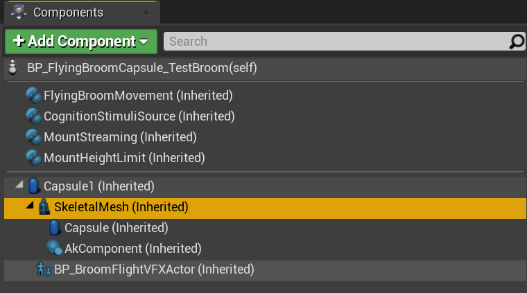The image size is (527, 293).
Task: Click the SkeletalMesh component icon
Action: tap(44, 206)
